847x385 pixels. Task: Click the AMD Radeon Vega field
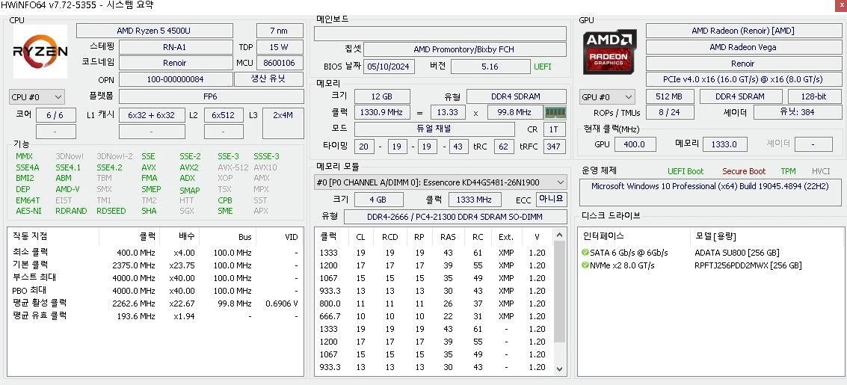click(x=743, y=47)
